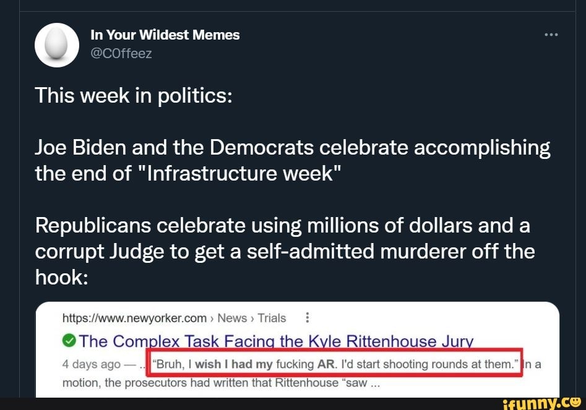Open the In Your Wildest Memes profile name
Screen dimensions: 586x410
tap(165, 35)
